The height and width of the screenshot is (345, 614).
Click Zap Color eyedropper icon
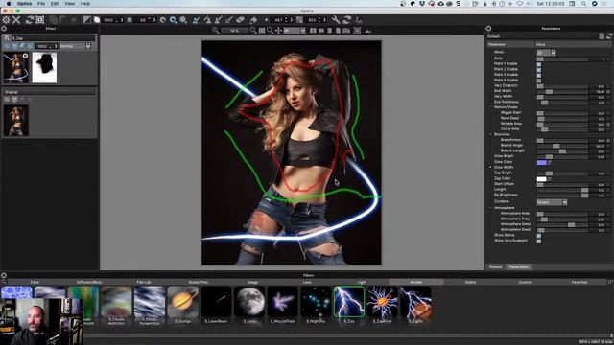tap(550, 179)
